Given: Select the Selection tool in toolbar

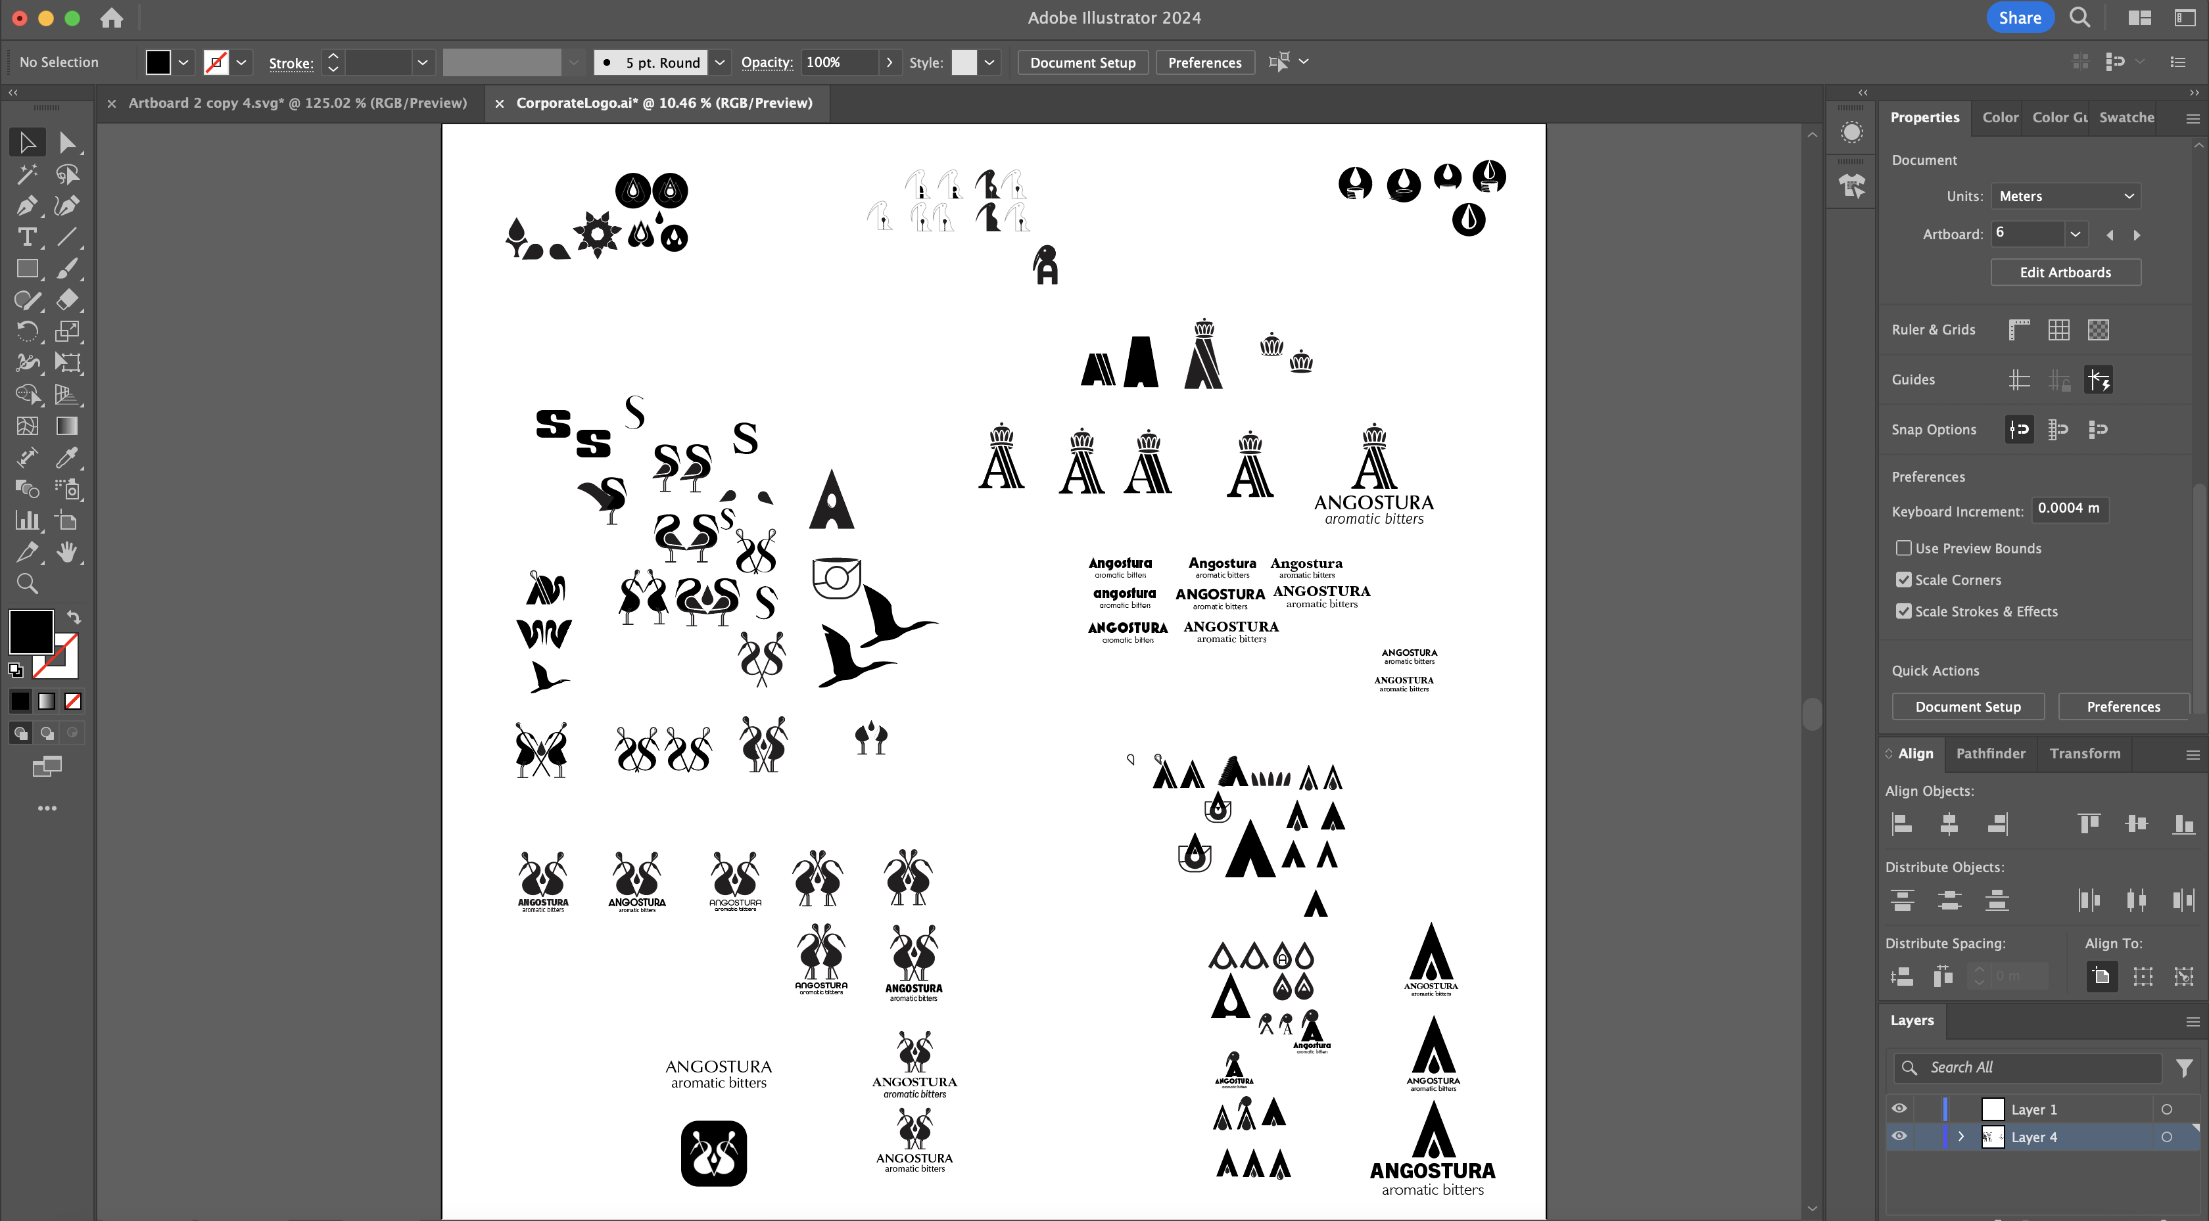Looking at the screenshot, I should coord(26,141).
